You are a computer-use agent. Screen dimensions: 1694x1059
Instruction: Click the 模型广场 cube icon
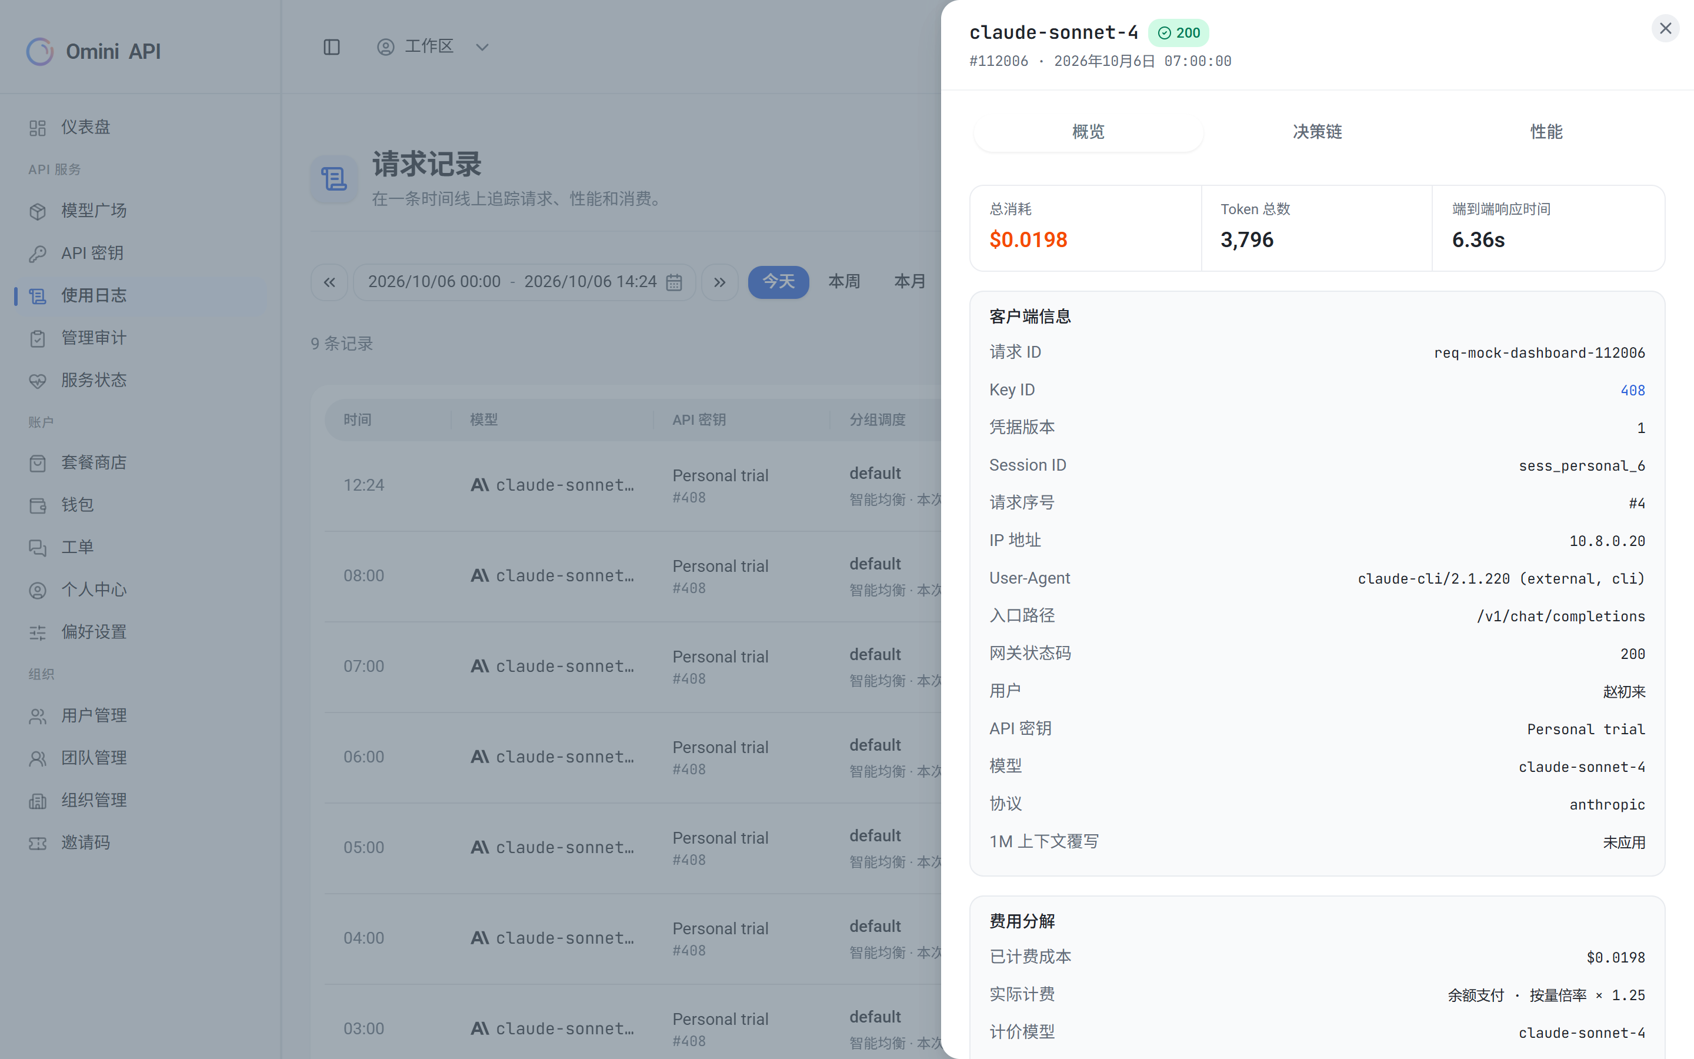pos(38,211)
